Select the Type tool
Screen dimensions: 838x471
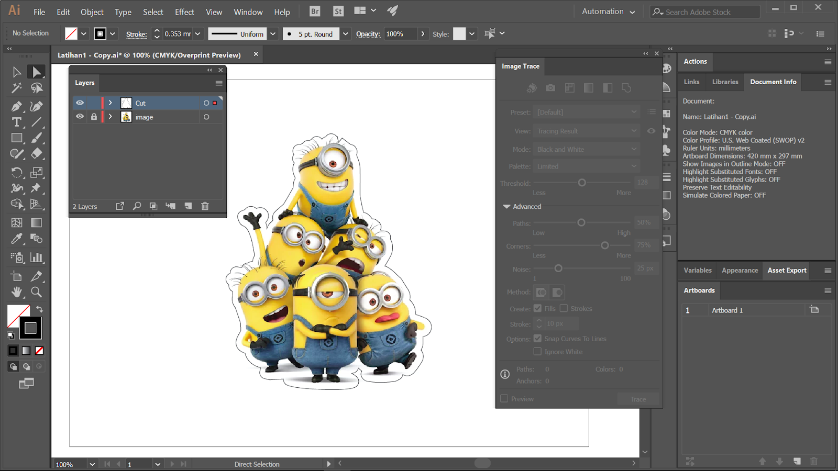(x=16, y=122)
